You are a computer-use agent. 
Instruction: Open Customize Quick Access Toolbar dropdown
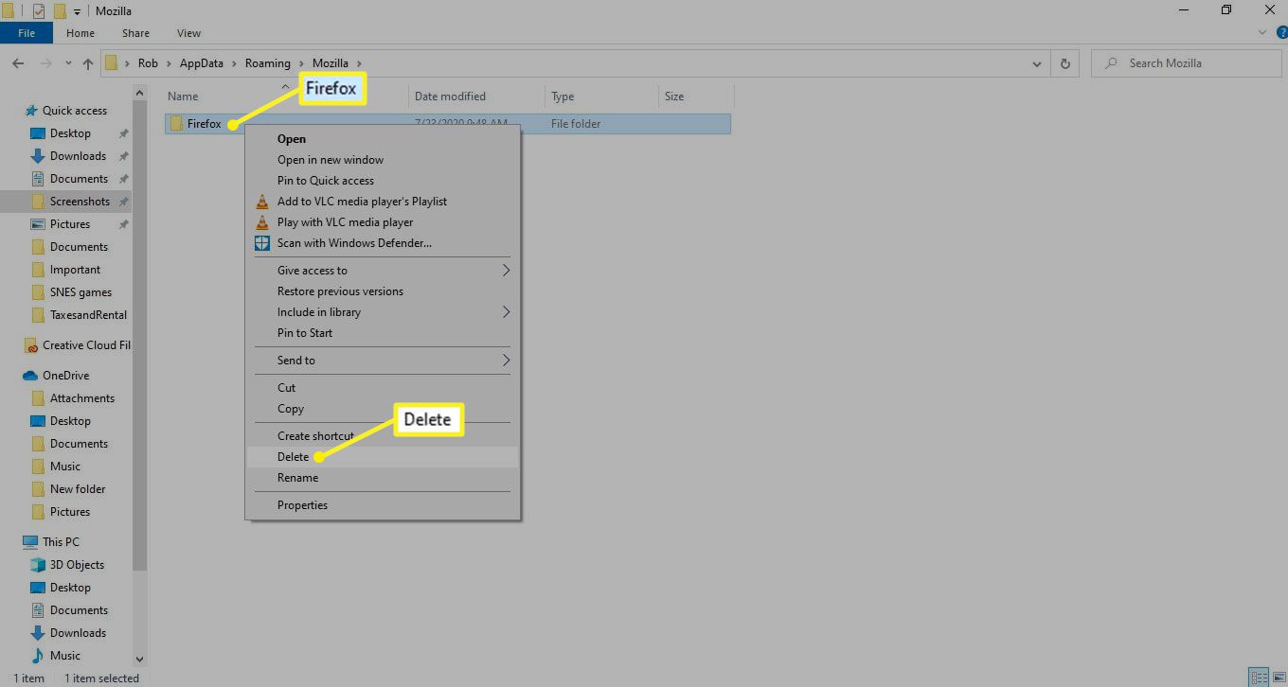click(x=77, y=11)
